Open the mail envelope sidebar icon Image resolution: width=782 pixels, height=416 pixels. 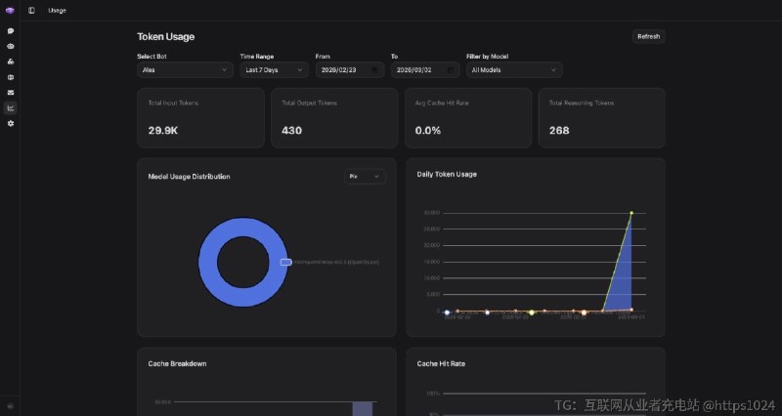[x=11, y=93]
